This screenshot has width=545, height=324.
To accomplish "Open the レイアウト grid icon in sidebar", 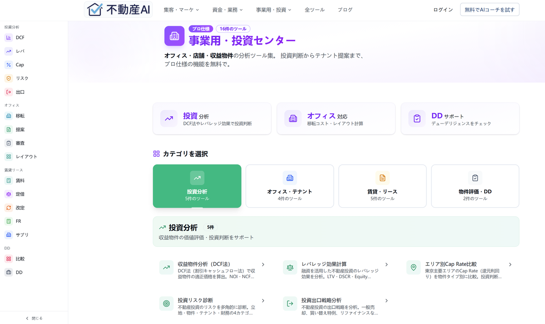I will [9, 157].
